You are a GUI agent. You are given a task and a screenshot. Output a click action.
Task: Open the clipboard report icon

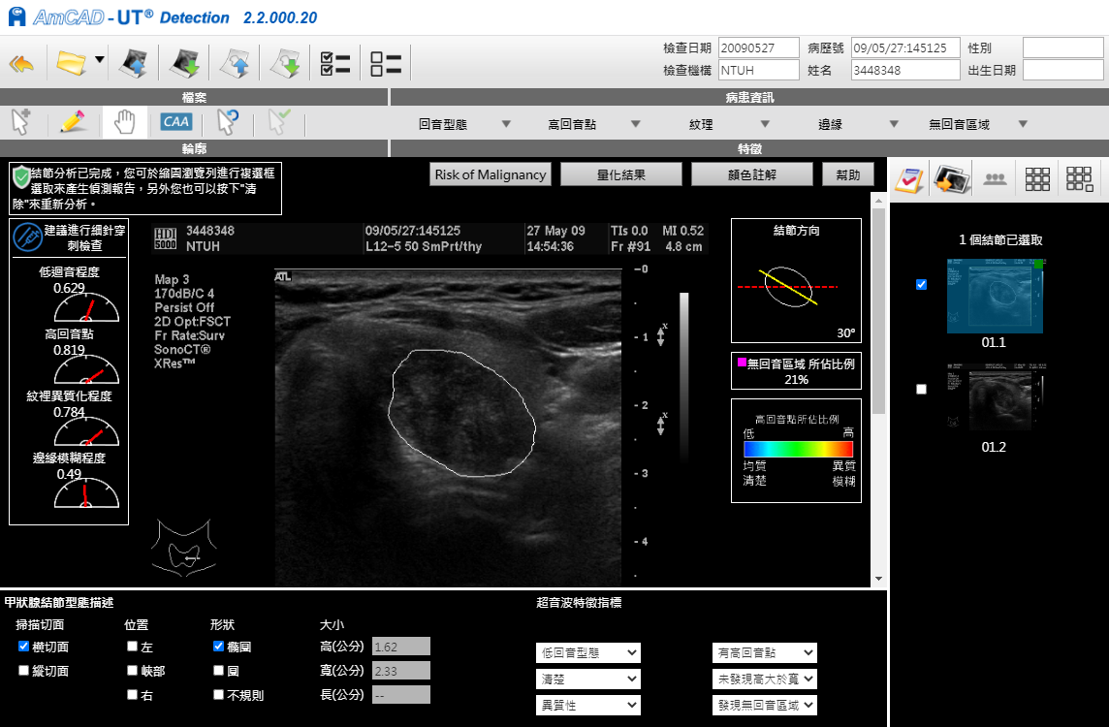909,178
